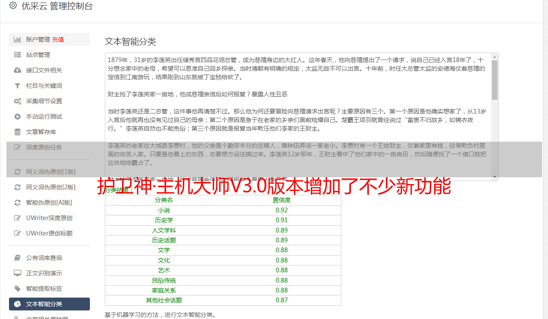Viewport: 548px width, 319px height.
Task: Click the database icon for 文章暂存库
Action: [18, 132]
